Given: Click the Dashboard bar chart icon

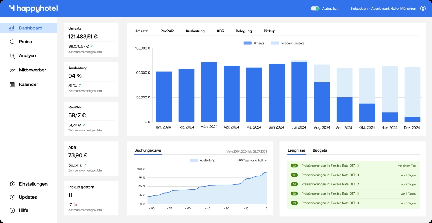Looking at the screenshot, I should [12, 28].
